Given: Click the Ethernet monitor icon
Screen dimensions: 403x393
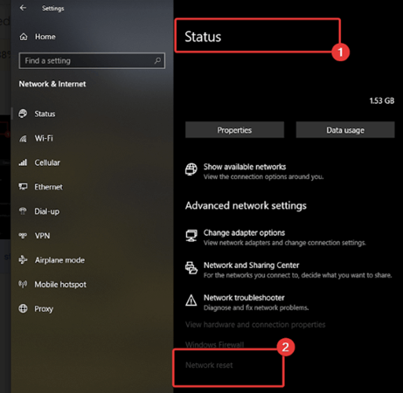Looking at the screenshot, I should (23, 187).
